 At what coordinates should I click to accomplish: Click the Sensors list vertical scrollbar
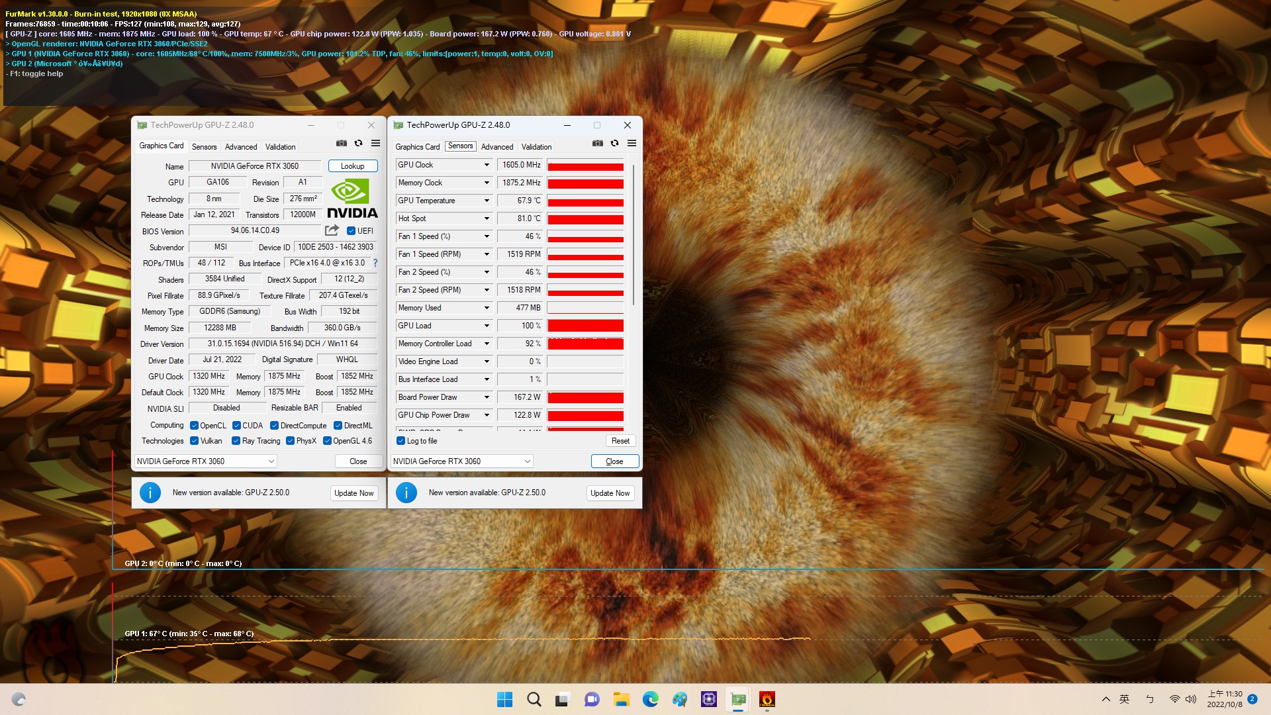(634, 235)
